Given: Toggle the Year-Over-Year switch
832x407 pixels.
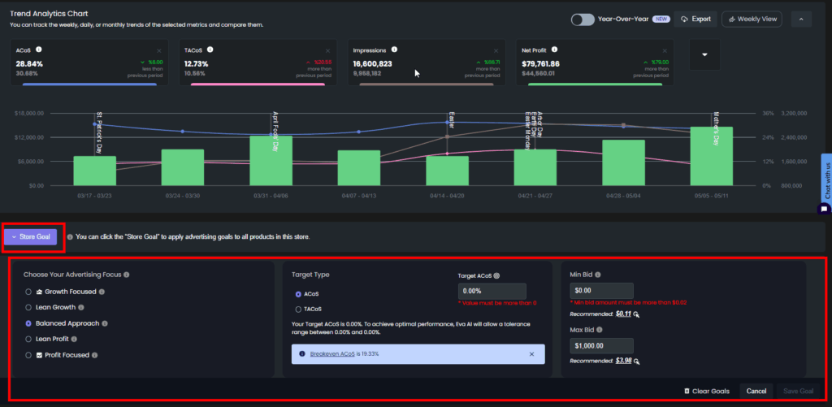Looking at the screenshot, I should pos(583,19).
